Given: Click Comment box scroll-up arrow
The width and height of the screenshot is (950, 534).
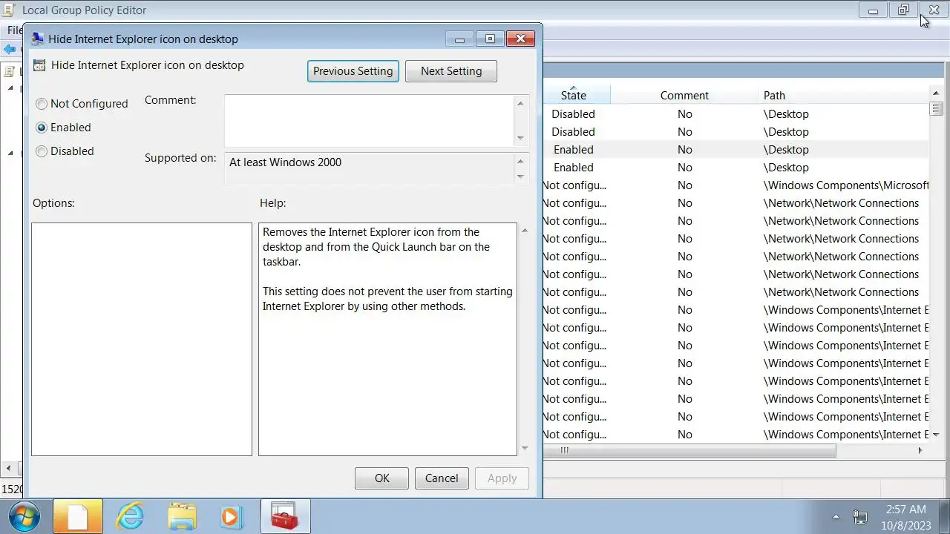Looking at the screenshot, I should click(x=520, y=103).
